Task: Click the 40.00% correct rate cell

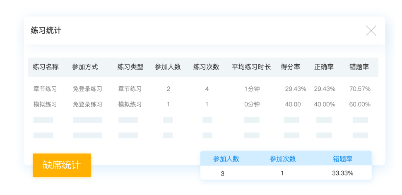Action: tap(325, 105)
